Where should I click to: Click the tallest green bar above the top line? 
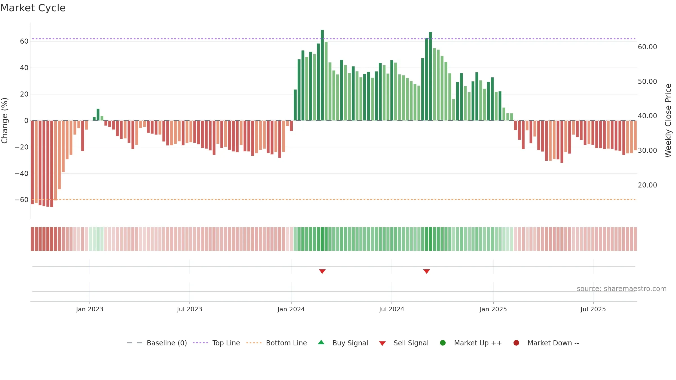(322, 75)
